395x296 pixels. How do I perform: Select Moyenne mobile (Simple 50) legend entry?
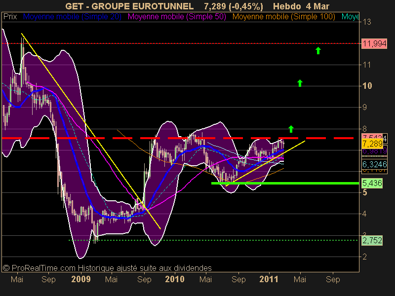(x=177, y=17)
